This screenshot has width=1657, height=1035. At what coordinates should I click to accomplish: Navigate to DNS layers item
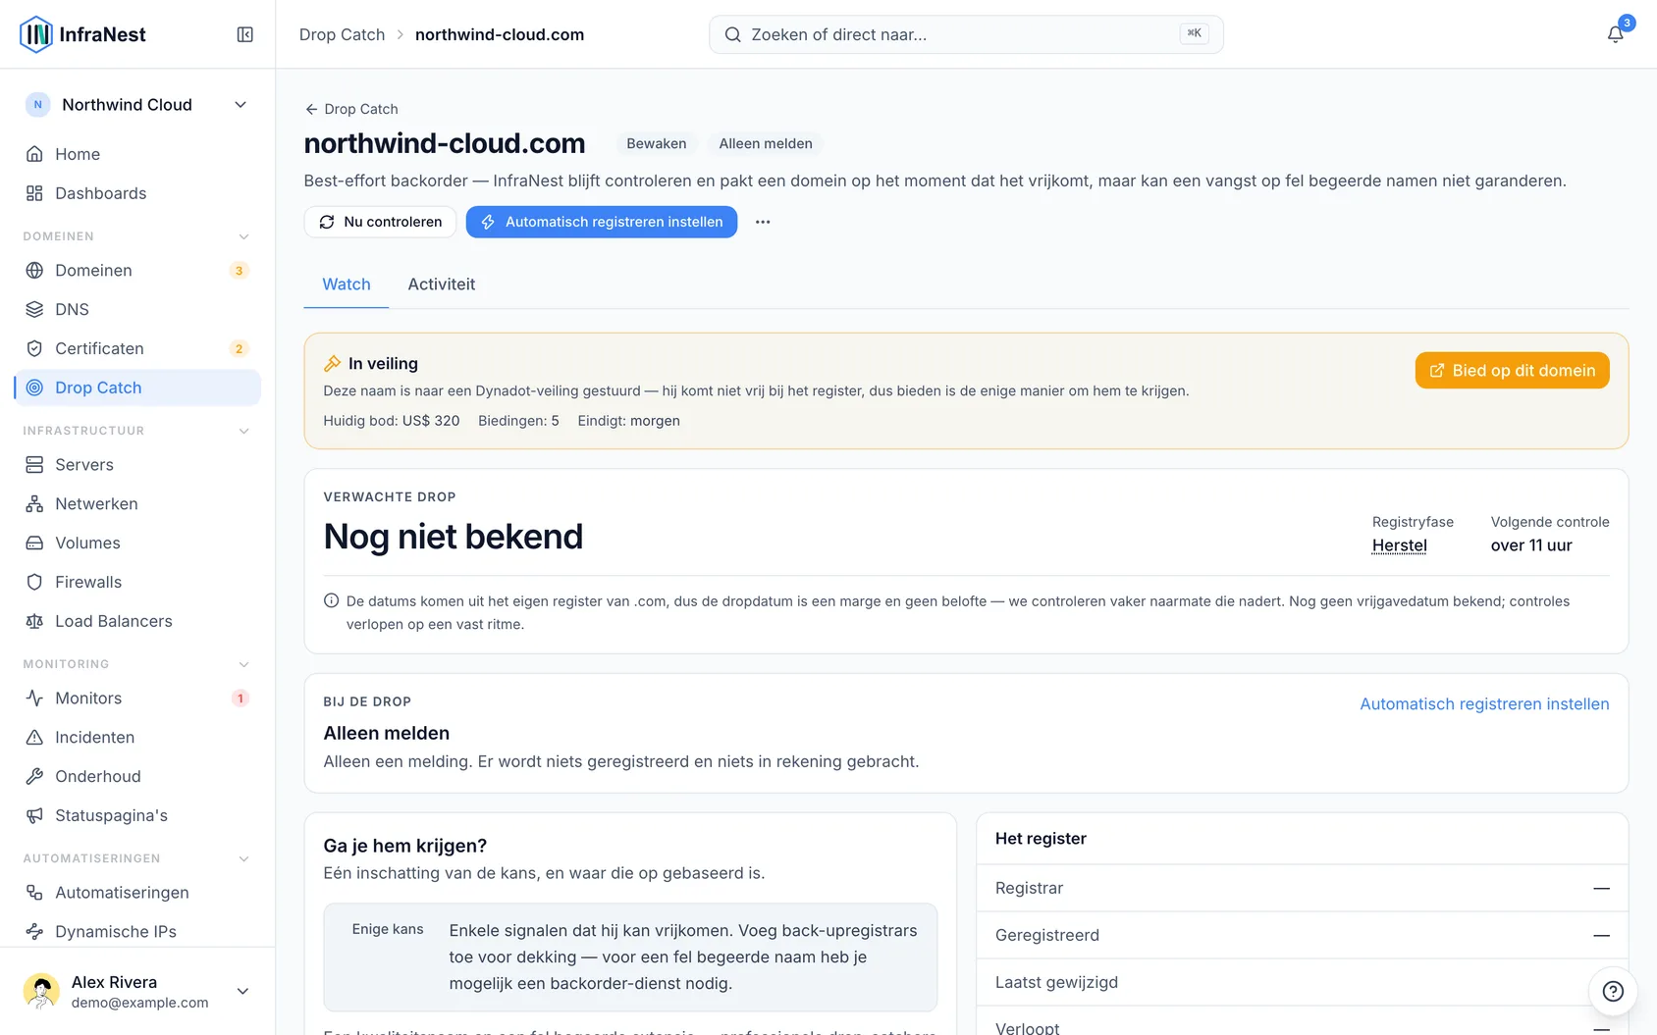[x=137, y=309]
